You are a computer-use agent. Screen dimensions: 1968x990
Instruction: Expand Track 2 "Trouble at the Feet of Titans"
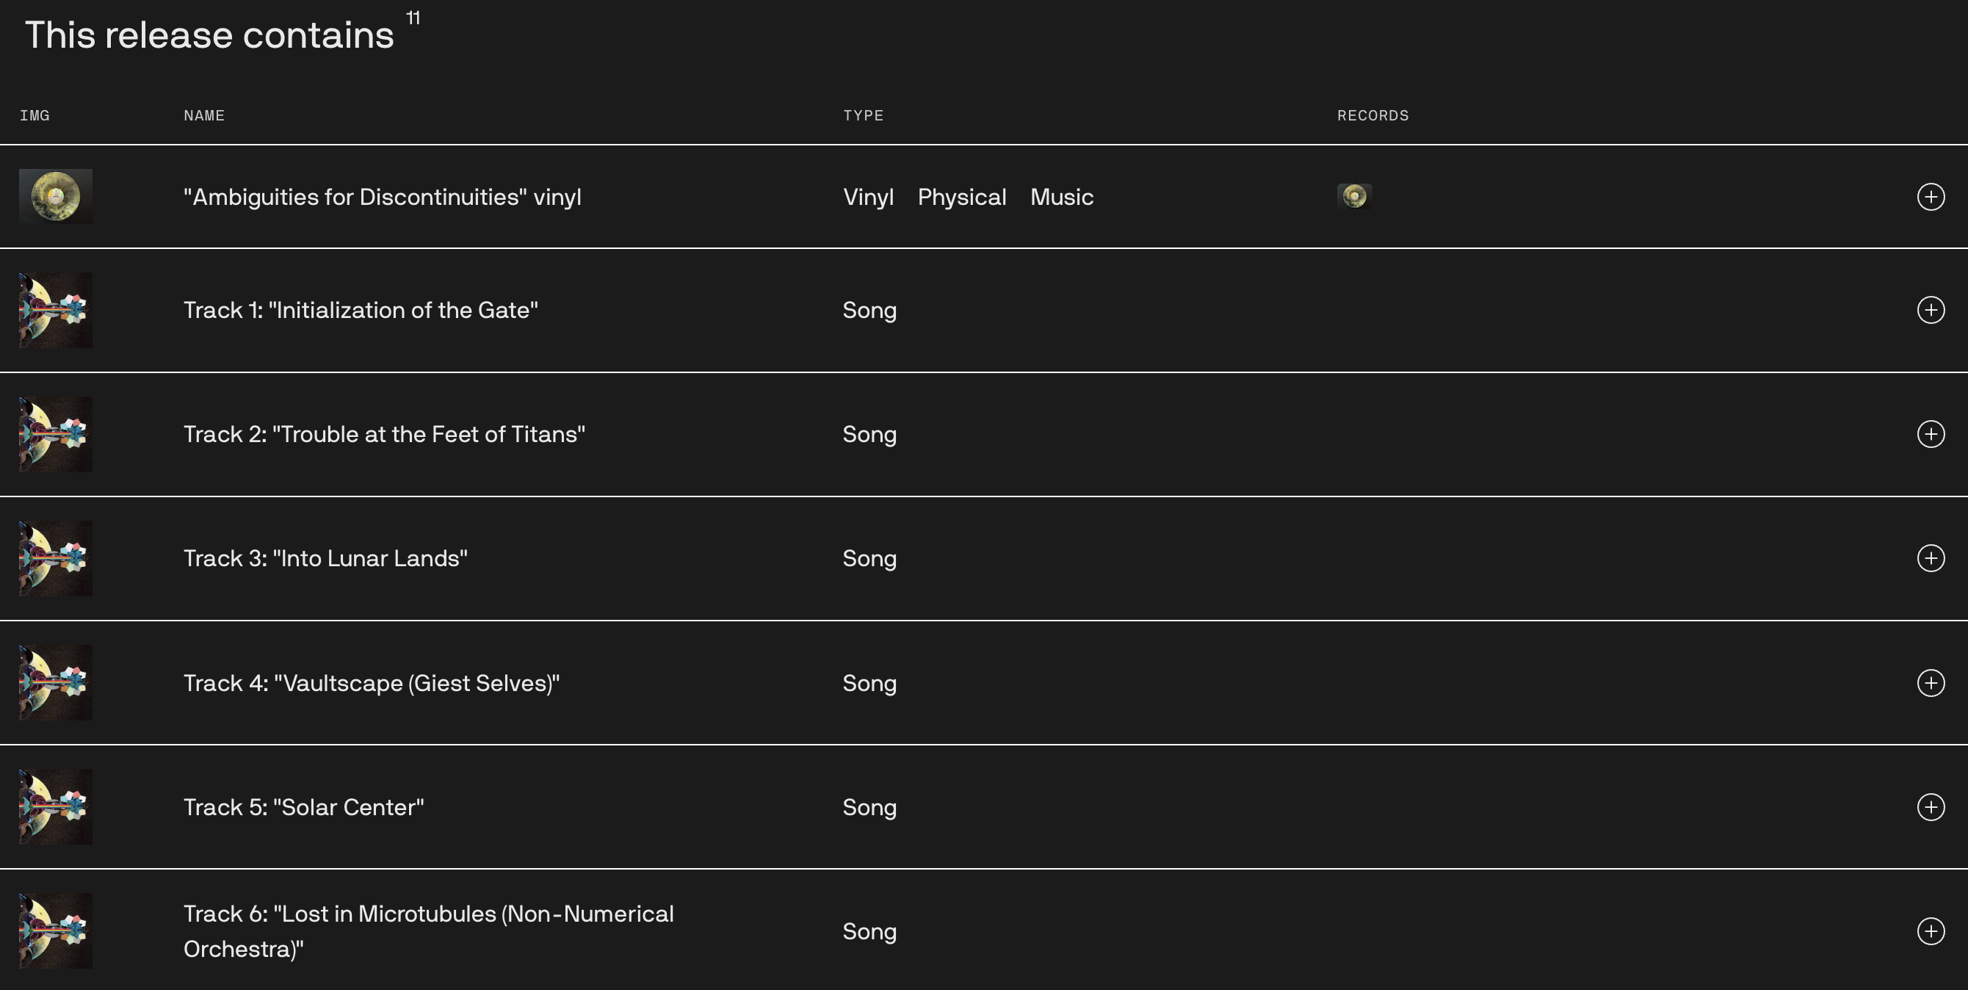[x=1931, y=434]
